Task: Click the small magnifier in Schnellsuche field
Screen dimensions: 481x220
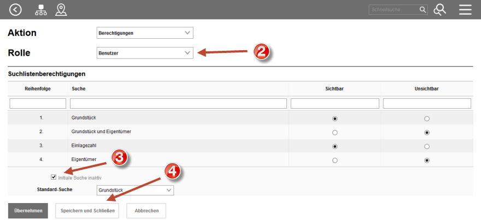Action: [422, 9]
